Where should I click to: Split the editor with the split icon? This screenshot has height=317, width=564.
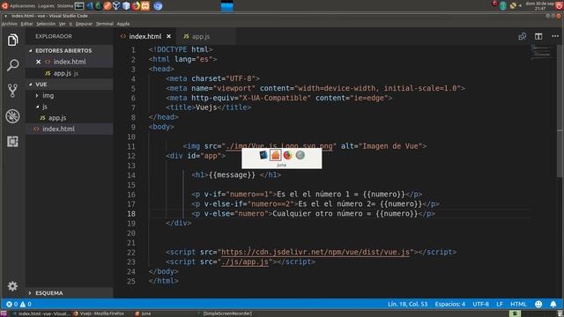538,36
